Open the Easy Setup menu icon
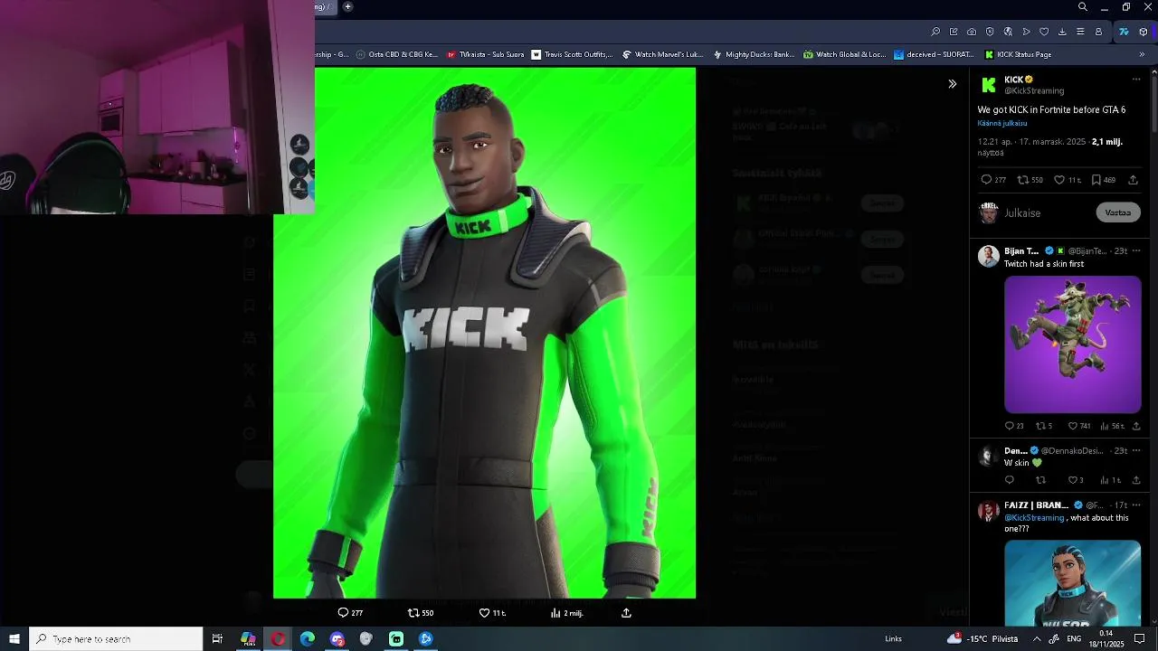The width and height of the screenshot is (1158, 651). tap(1080, 32)
